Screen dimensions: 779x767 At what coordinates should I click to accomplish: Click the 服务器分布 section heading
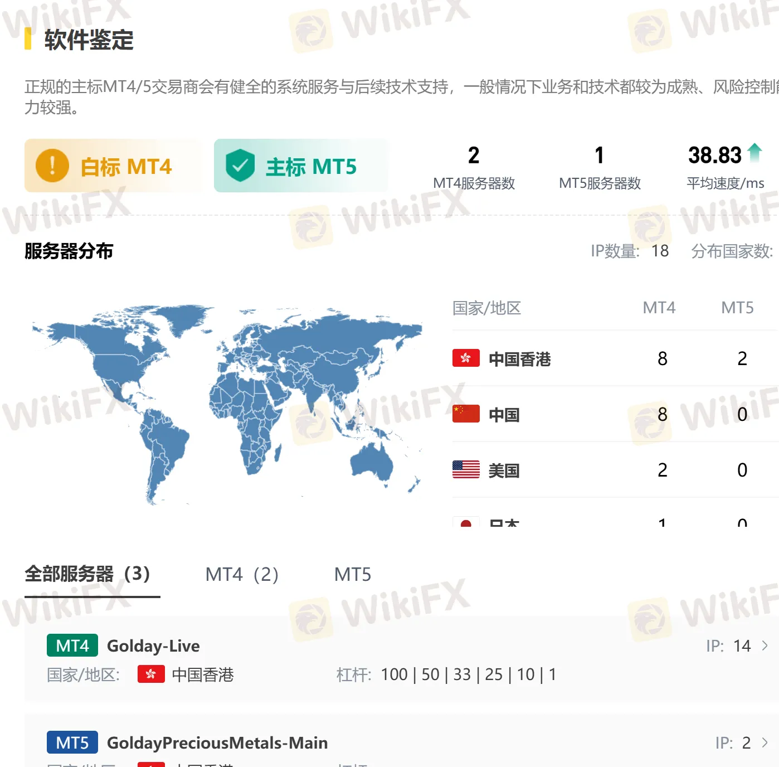(x=69, y=251)
